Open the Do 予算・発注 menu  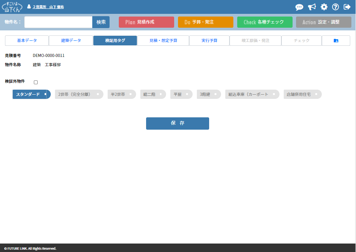click(x=205, y=22)
